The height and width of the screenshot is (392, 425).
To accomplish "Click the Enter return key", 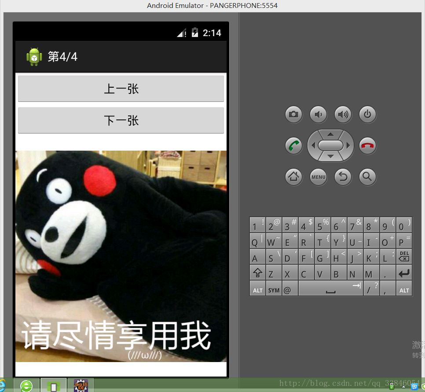I will 404,272.
